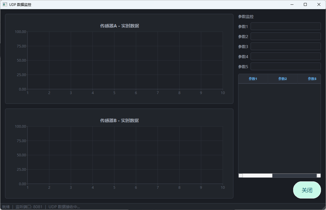This screenshot has height=210, width=326.
Task: Maximize the UDP 数据监控 window
Action: tap(305, 4)
